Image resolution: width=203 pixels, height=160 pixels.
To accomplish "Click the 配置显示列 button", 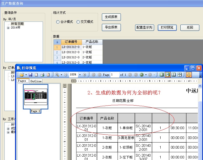I will pos(145,28).
